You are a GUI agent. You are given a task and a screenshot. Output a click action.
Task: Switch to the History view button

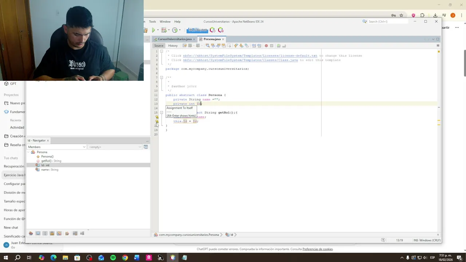point(173,45)
